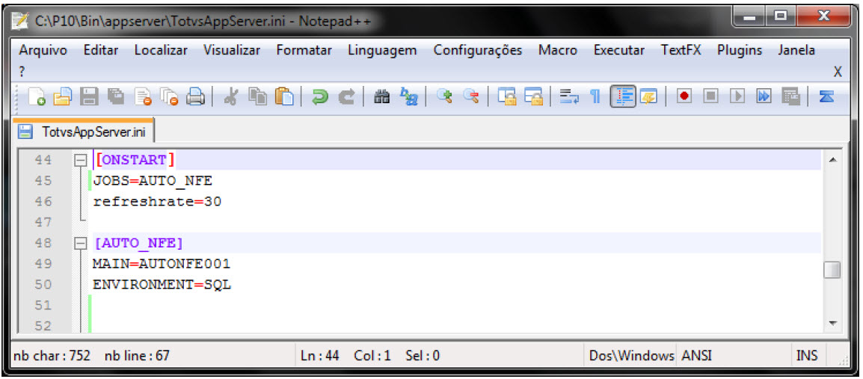Print the document using the printer icon
Image resolution: width=863 pixels, height=379 pixels.
click(x=195, y=96)
